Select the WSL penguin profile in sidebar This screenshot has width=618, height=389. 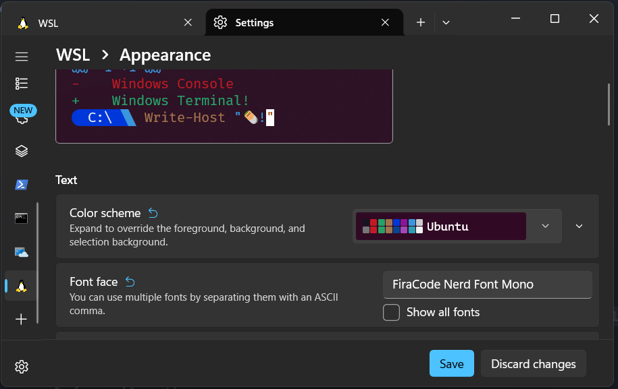tap(22, 286)
